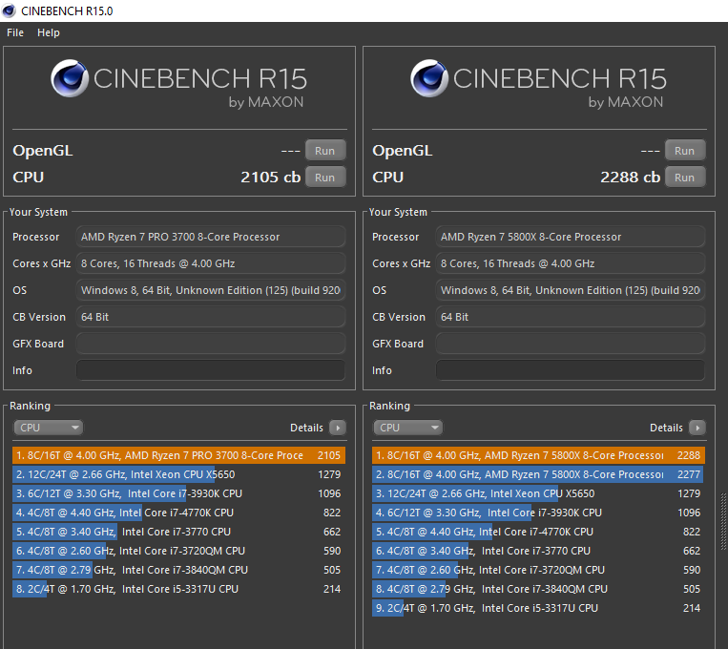Run the OpenGL test in left panel
728x649 pixels.
coord(324,150)
